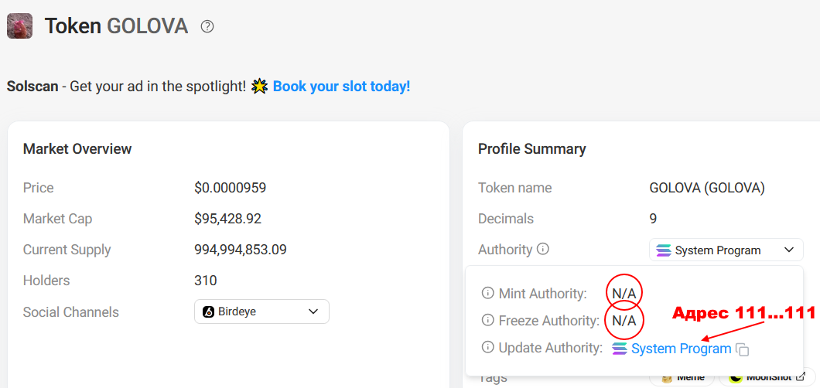
Task: Click the info icon beside Mint Authority
Action: [487, 293]
